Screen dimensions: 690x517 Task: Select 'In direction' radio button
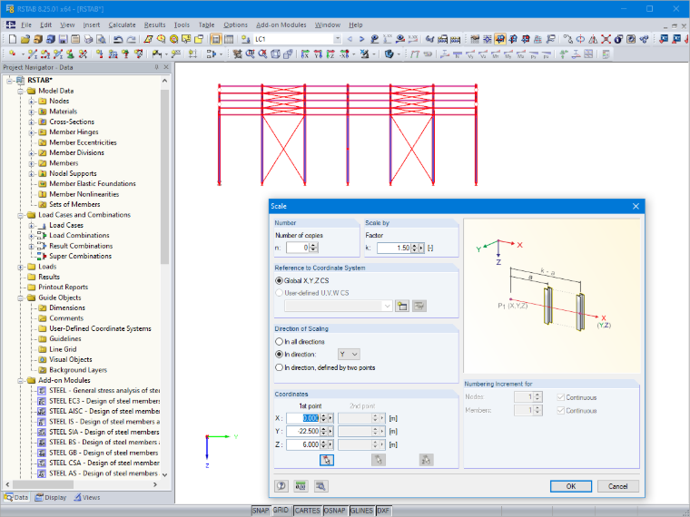279,354
